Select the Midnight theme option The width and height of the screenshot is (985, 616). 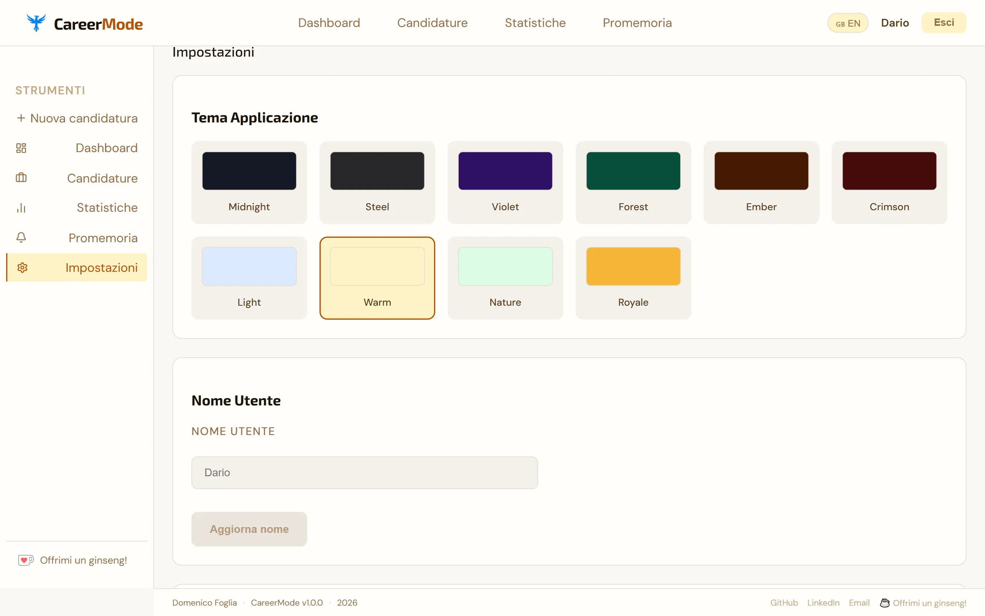(x=249, y=182)
